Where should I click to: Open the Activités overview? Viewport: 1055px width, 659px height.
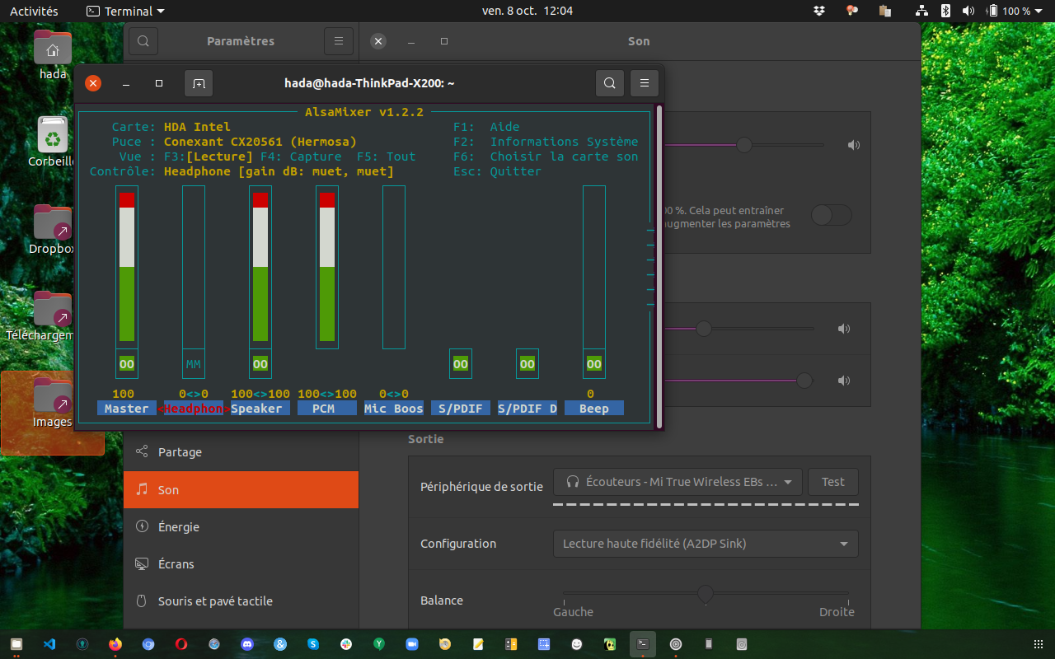tap(34, 11)
